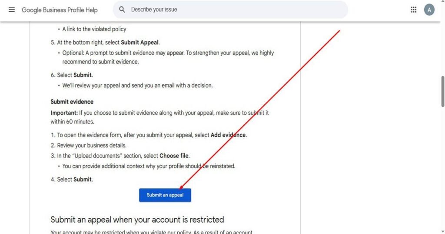445x234 pixels.
Task: Click the '6. Select Submit.' step
Action: pyautogui.click(x=72, y=75)
